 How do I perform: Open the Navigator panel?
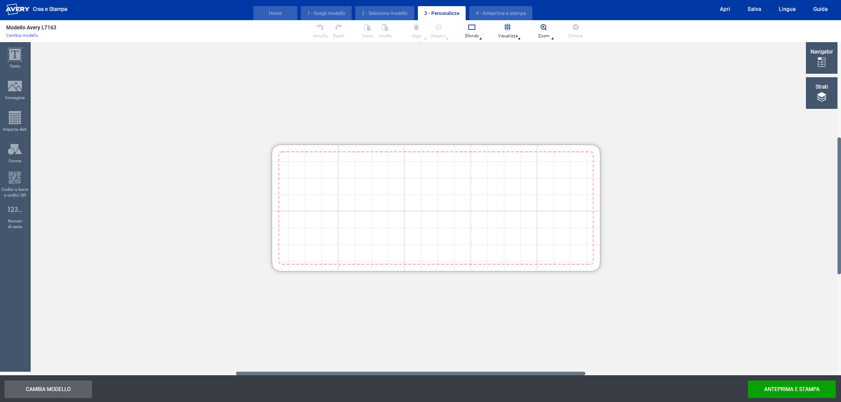point(821,58)
